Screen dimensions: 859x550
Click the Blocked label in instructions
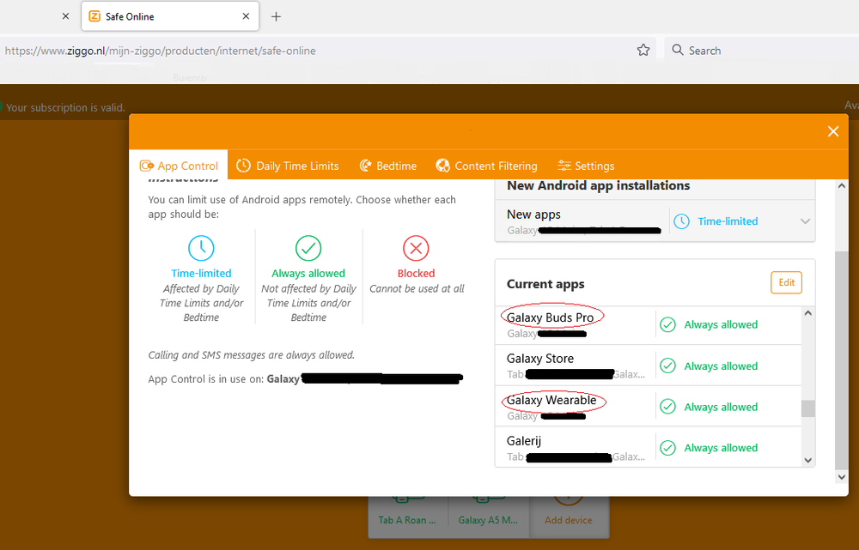pos(416,273)
